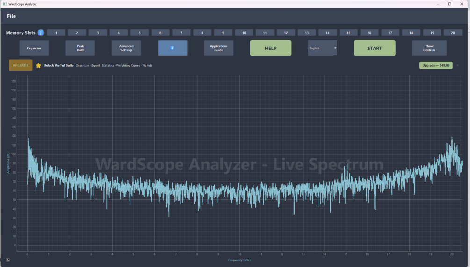Screen dimensions: 470x267
Task: Open the Applications Guide
Action: tap(219, 48)
